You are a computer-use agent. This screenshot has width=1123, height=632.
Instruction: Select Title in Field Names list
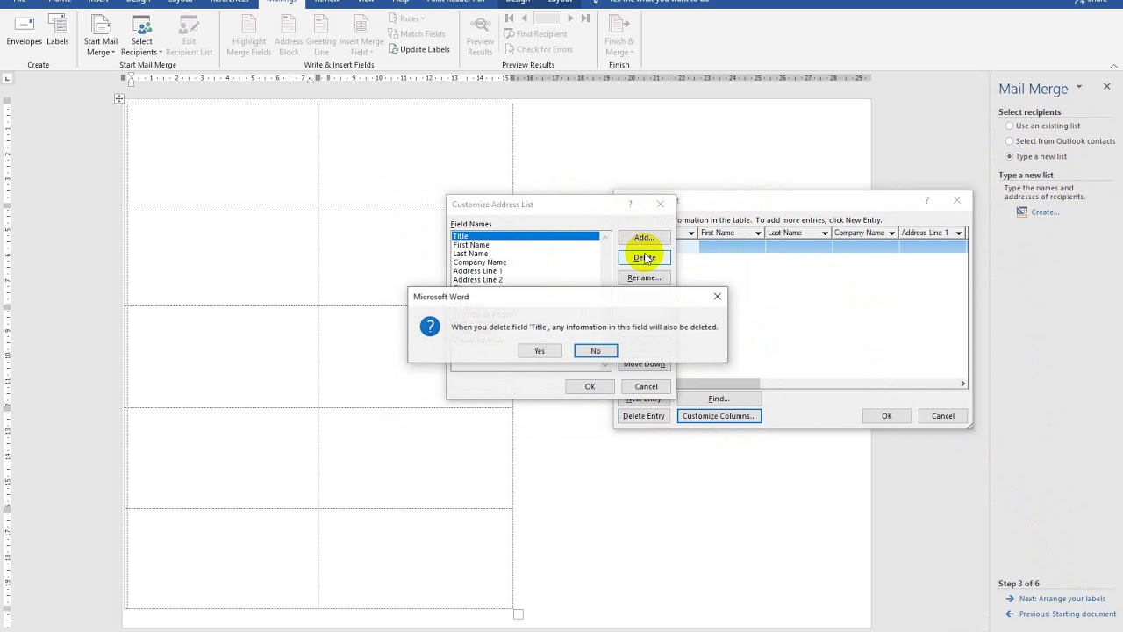click(526, 236)
